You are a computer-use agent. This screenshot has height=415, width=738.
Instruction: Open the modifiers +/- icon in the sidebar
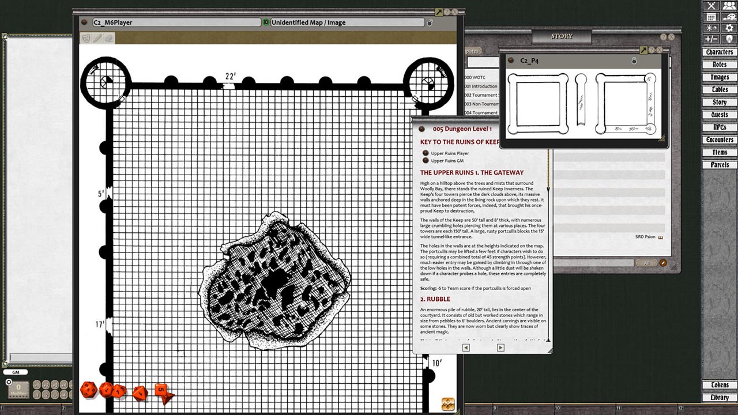coord(711,38)
